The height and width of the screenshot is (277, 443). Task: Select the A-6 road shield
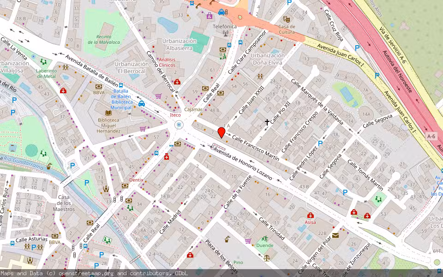[431, 137]
